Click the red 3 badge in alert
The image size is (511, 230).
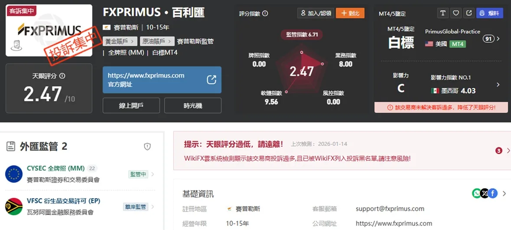point(498,151)
